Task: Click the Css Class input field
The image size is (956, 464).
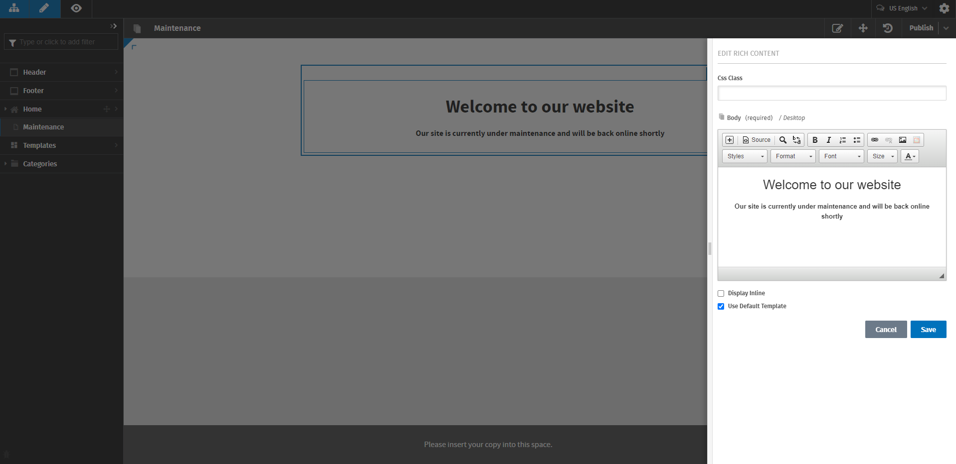Action: 831,93
